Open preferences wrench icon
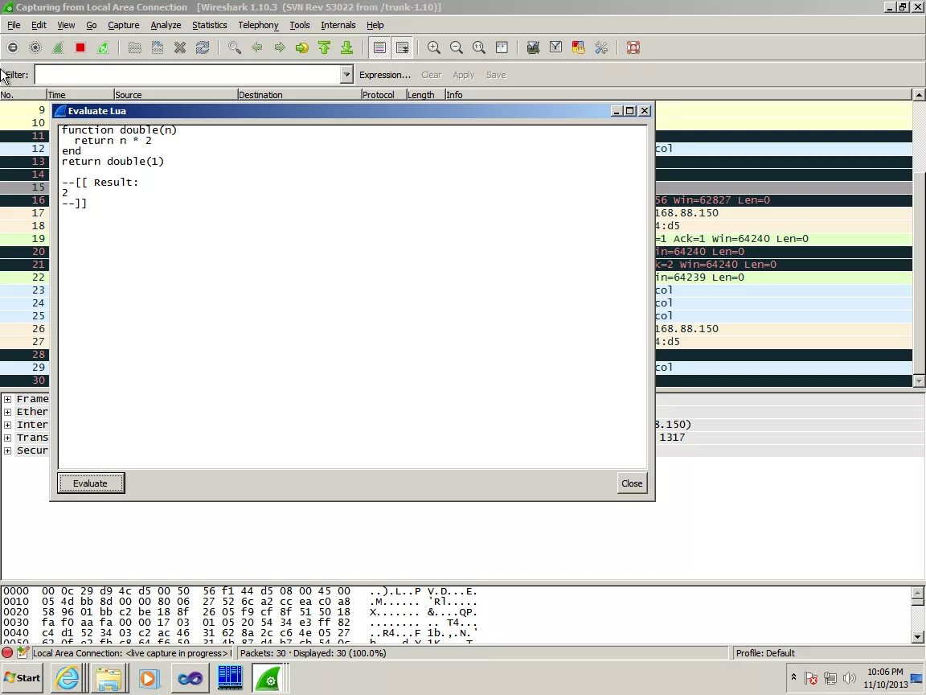Screen dimensions: 926x695 pos(601,48)
